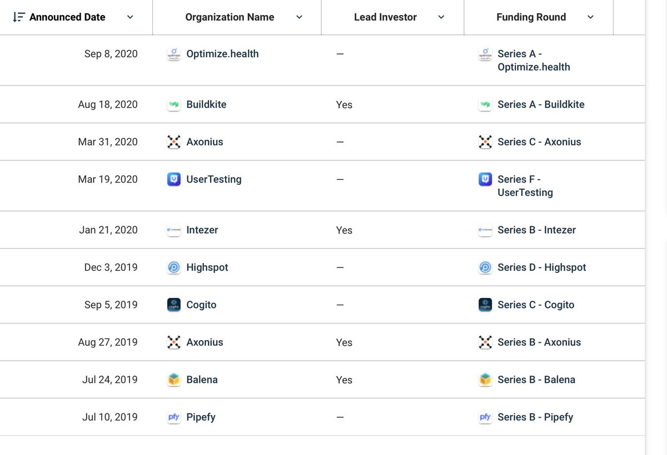Click the Highspot logo in Organization Name column
This screenshot has width=667, height=455.
(174, 267)
